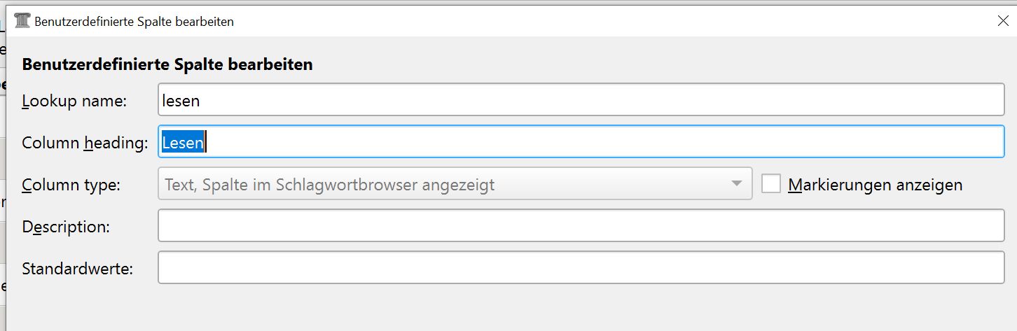Close the Benutzerdefinierte Spalte bearbeiten dialog
This screenshot has width=1017, height=331.
click(x=1002, y=21)
